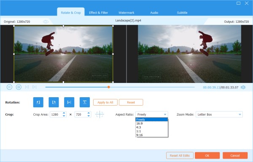Open the Watermark tab
This screenshot has width=253, height=162.
click(x=126, y=13)
